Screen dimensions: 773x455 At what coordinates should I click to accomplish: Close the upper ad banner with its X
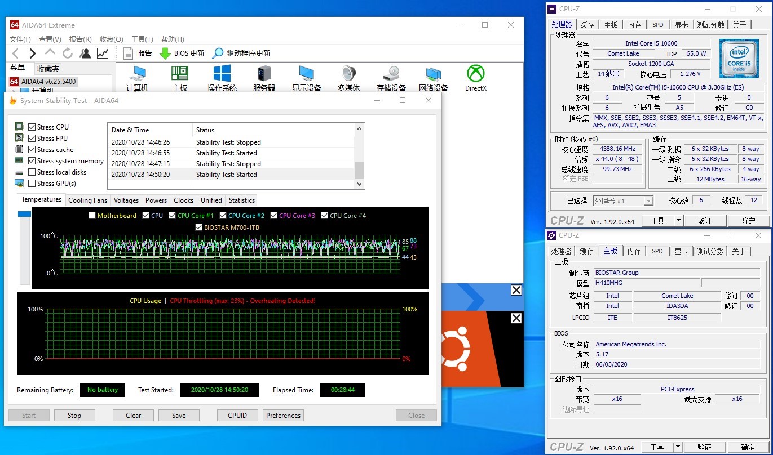click(516, 290)
